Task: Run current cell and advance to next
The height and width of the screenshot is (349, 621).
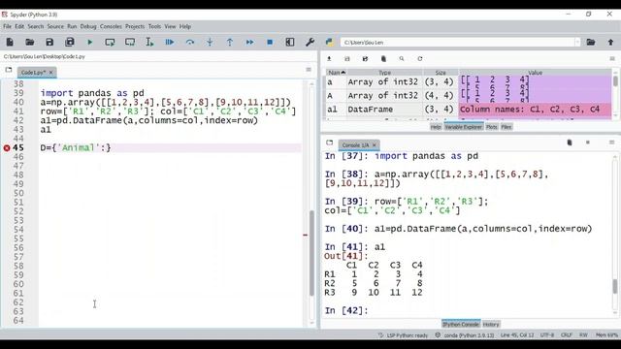Action: coord(130,42)
